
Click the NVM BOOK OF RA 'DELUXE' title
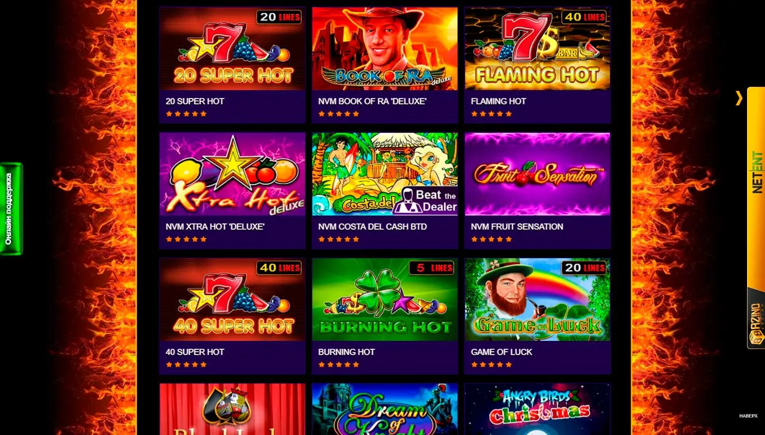(372, 101)
